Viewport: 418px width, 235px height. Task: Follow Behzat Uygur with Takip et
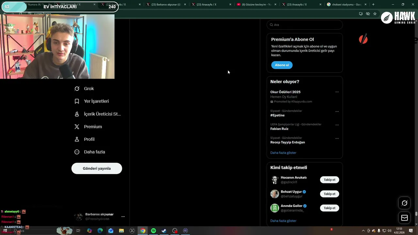[x=330, y=194]
